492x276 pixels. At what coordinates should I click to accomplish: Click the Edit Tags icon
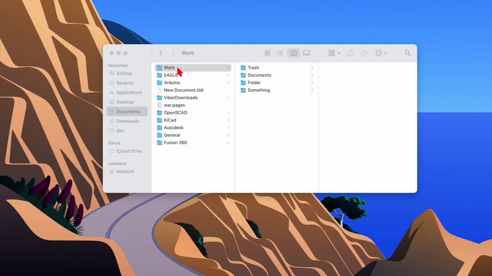click(364, 53)
